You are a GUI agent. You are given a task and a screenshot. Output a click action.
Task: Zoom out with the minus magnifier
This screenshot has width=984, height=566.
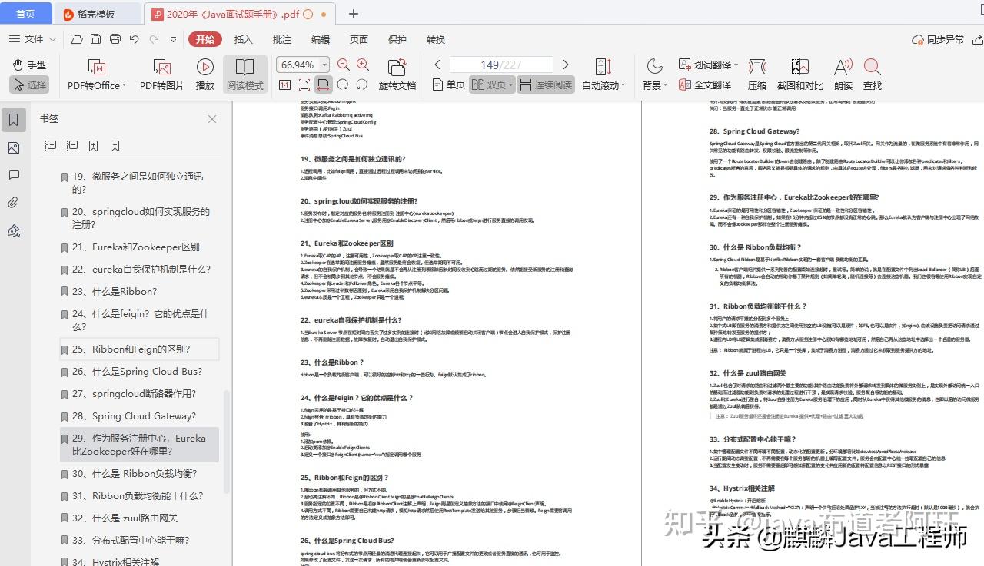[344, 65]
